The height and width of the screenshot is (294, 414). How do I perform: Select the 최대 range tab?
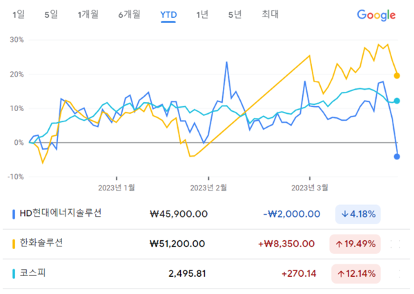coord(270,14)
